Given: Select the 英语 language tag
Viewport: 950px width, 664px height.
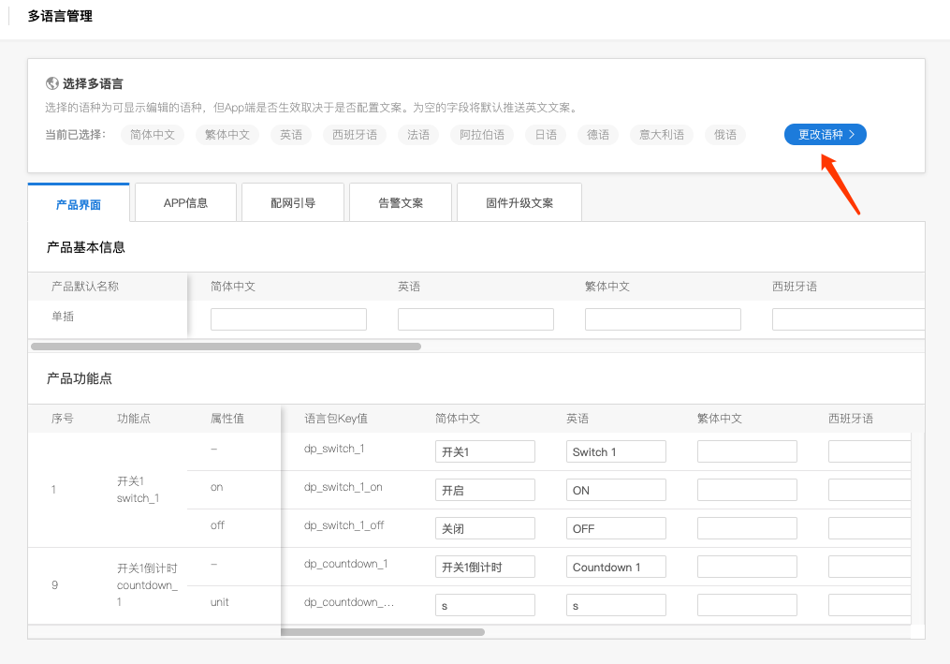Looking at the screenshot, I should coord(291,135).
